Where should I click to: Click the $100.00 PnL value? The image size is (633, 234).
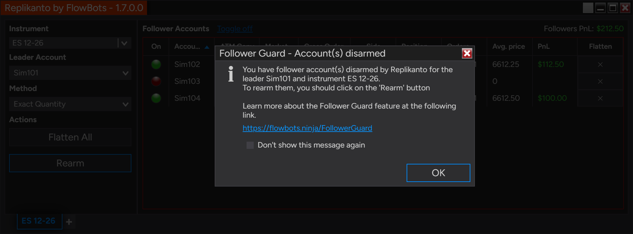(552, 98)
